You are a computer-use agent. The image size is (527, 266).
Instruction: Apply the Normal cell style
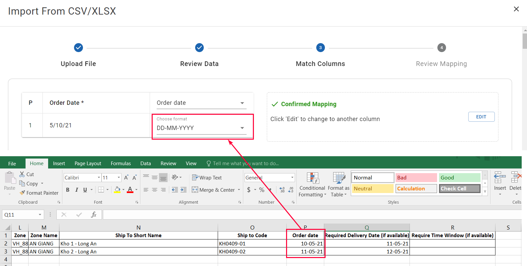373,177
